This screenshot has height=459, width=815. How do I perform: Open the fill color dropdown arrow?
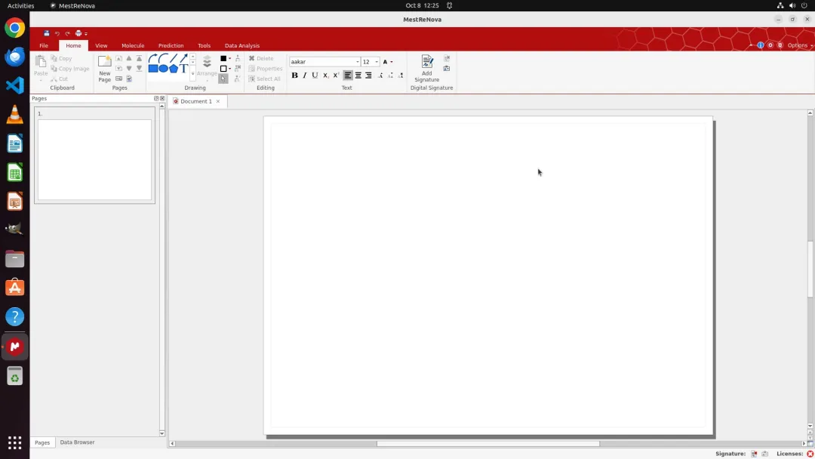[x=229, y=58]
